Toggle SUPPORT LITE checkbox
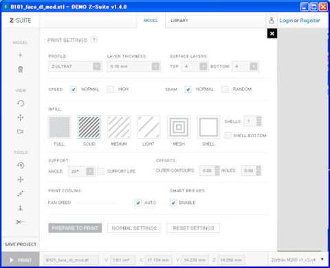This screenshot has height=268, width=330. tap(101, 171)
